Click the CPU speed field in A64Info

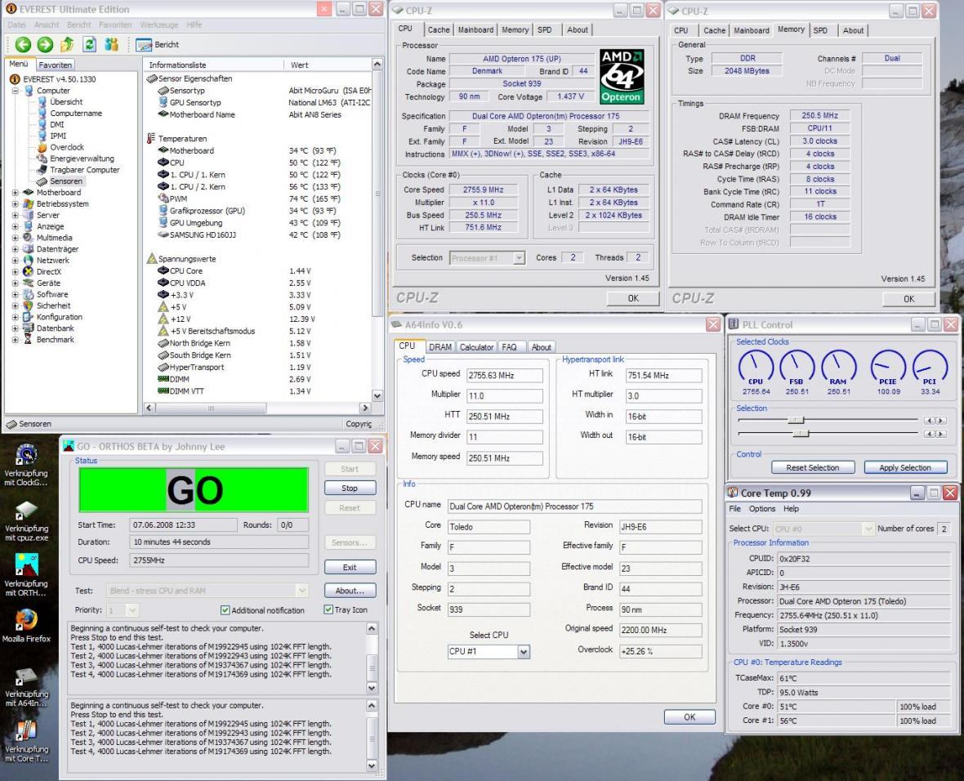click(x=504, y=375)
